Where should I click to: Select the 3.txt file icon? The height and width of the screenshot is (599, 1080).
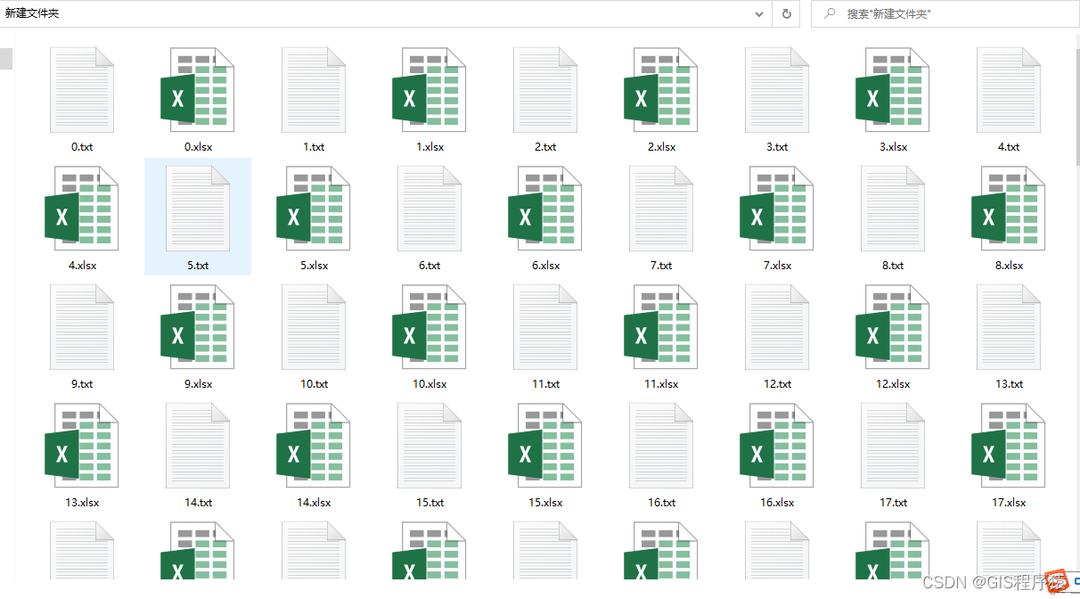point(777,90)
